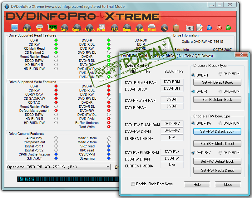252x198 pixels.
Task: Minimize the DVDInfoPro main window
Action: click(212, 5)
